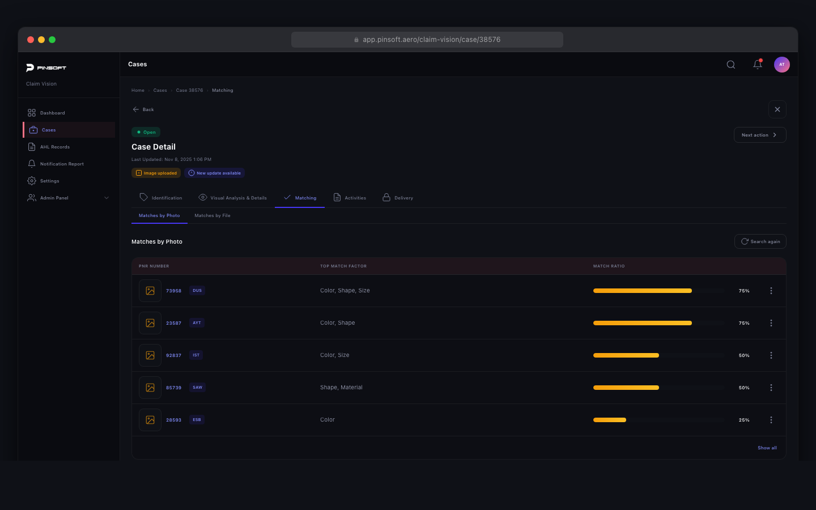This screenshot has width=816, height=510.
Task: Select the Cases breadcrumb link
Action: 160,90
